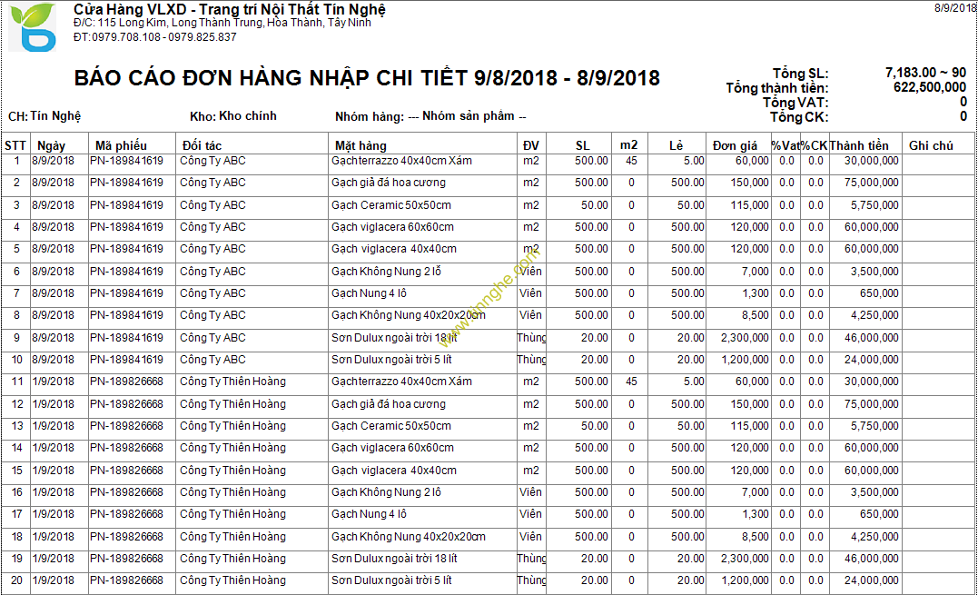The image size is (978, 595).
Task: Click amount 75,000,000 in row 12
Action: [x=872, y=404]
